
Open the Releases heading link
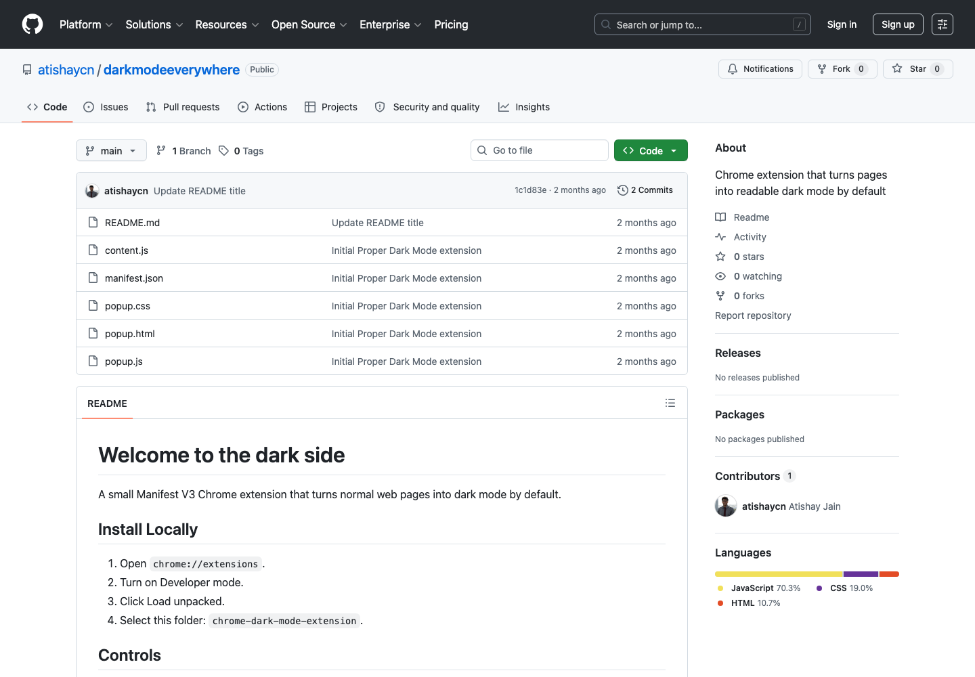(738, 353)
